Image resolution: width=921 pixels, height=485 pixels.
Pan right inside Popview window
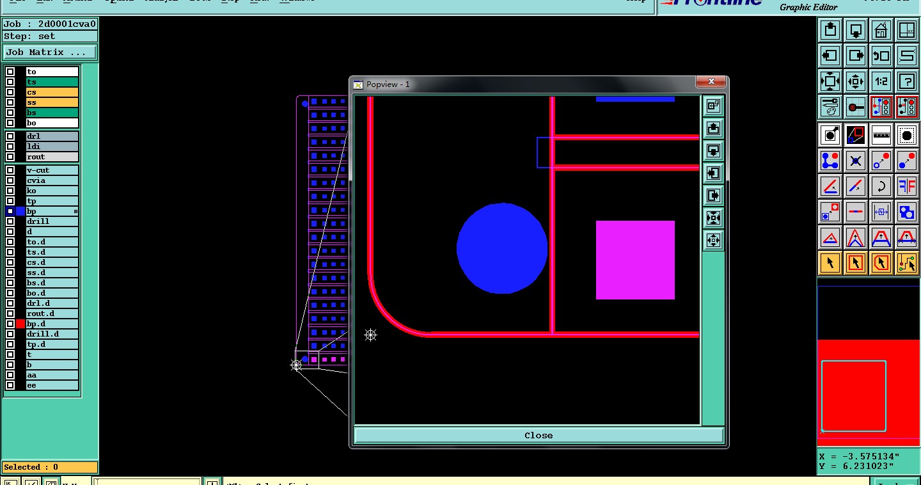[x=713, y=195]
